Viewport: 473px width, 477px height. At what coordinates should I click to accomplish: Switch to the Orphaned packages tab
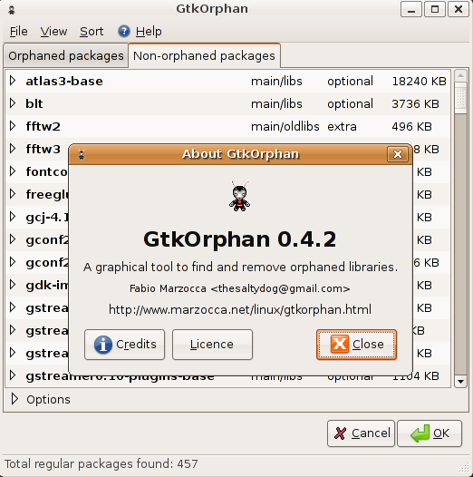tap(66, 56)
